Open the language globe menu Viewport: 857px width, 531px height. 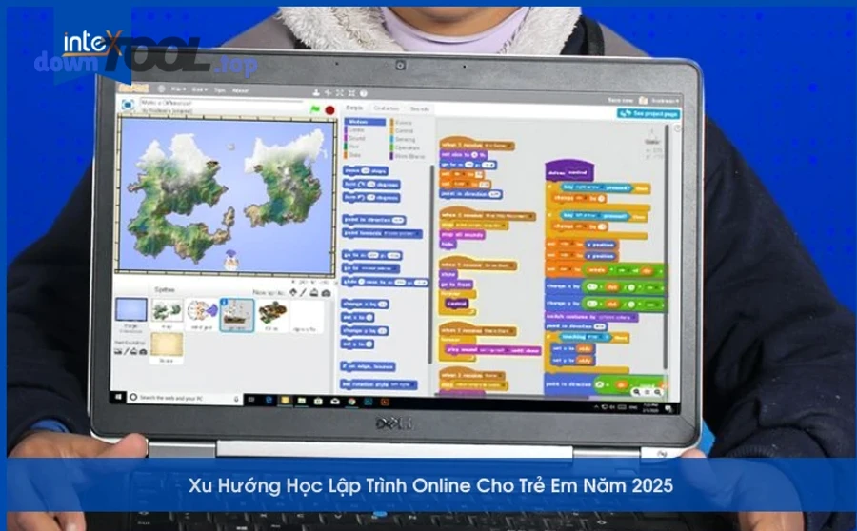161,89
